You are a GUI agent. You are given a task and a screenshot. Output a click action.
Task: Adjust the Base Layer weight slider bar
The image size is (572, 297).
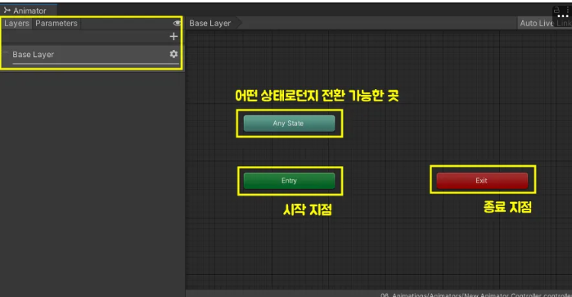coord(96,64)
